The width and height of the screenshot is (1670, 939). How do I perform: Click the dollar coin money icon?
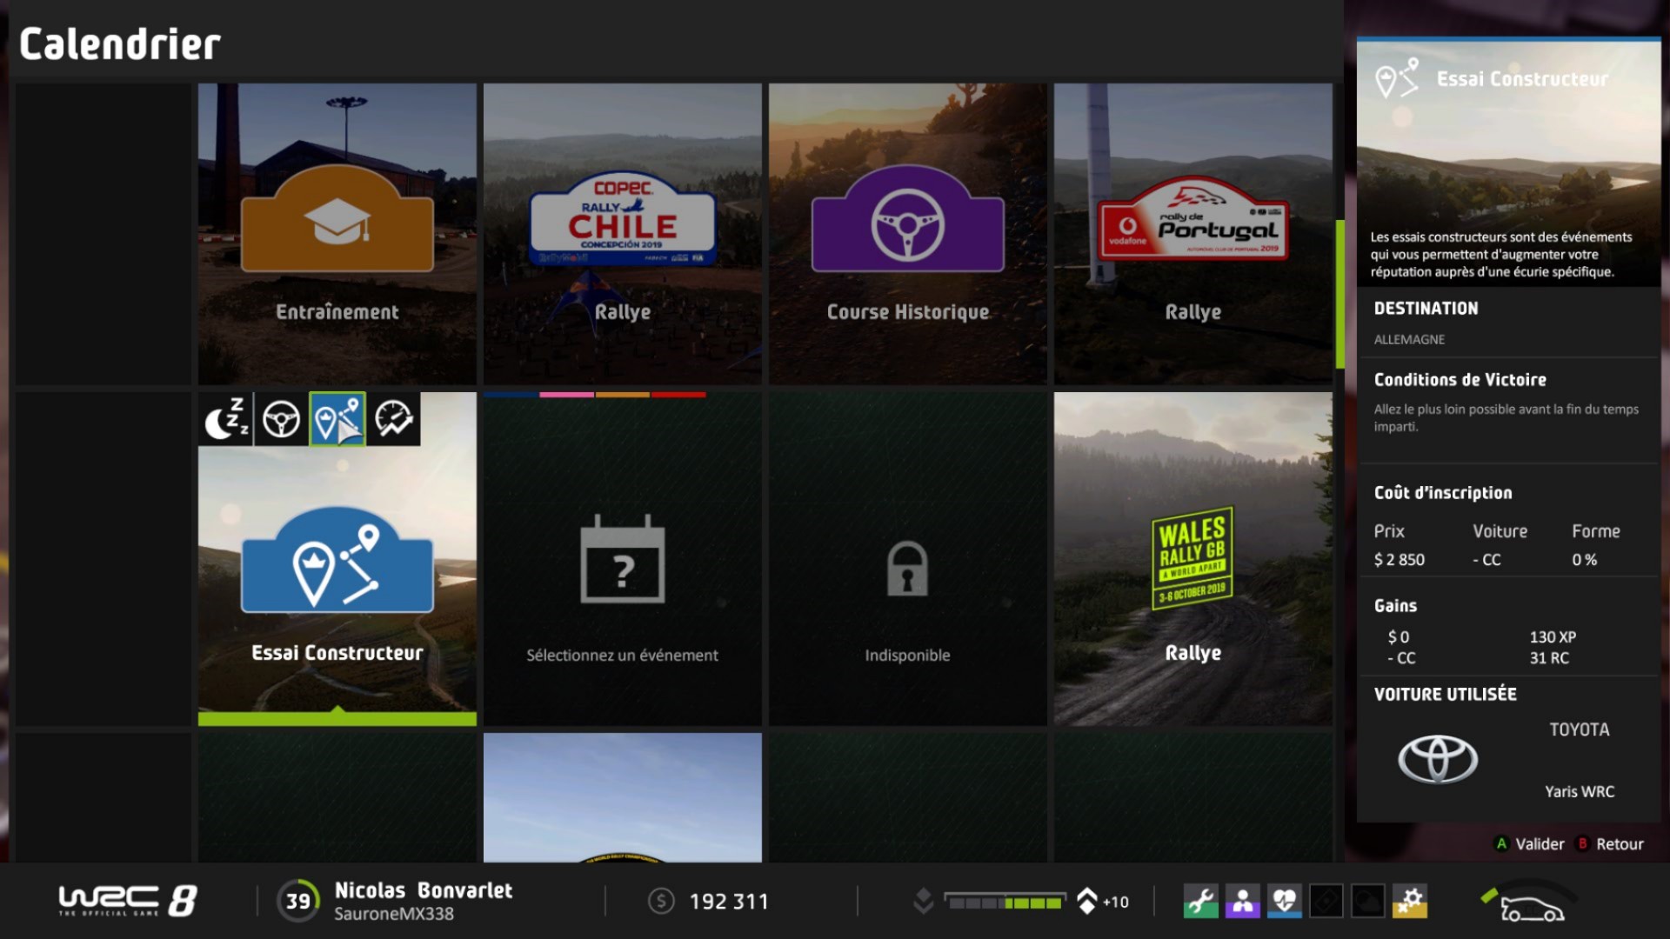coord(661,902)
